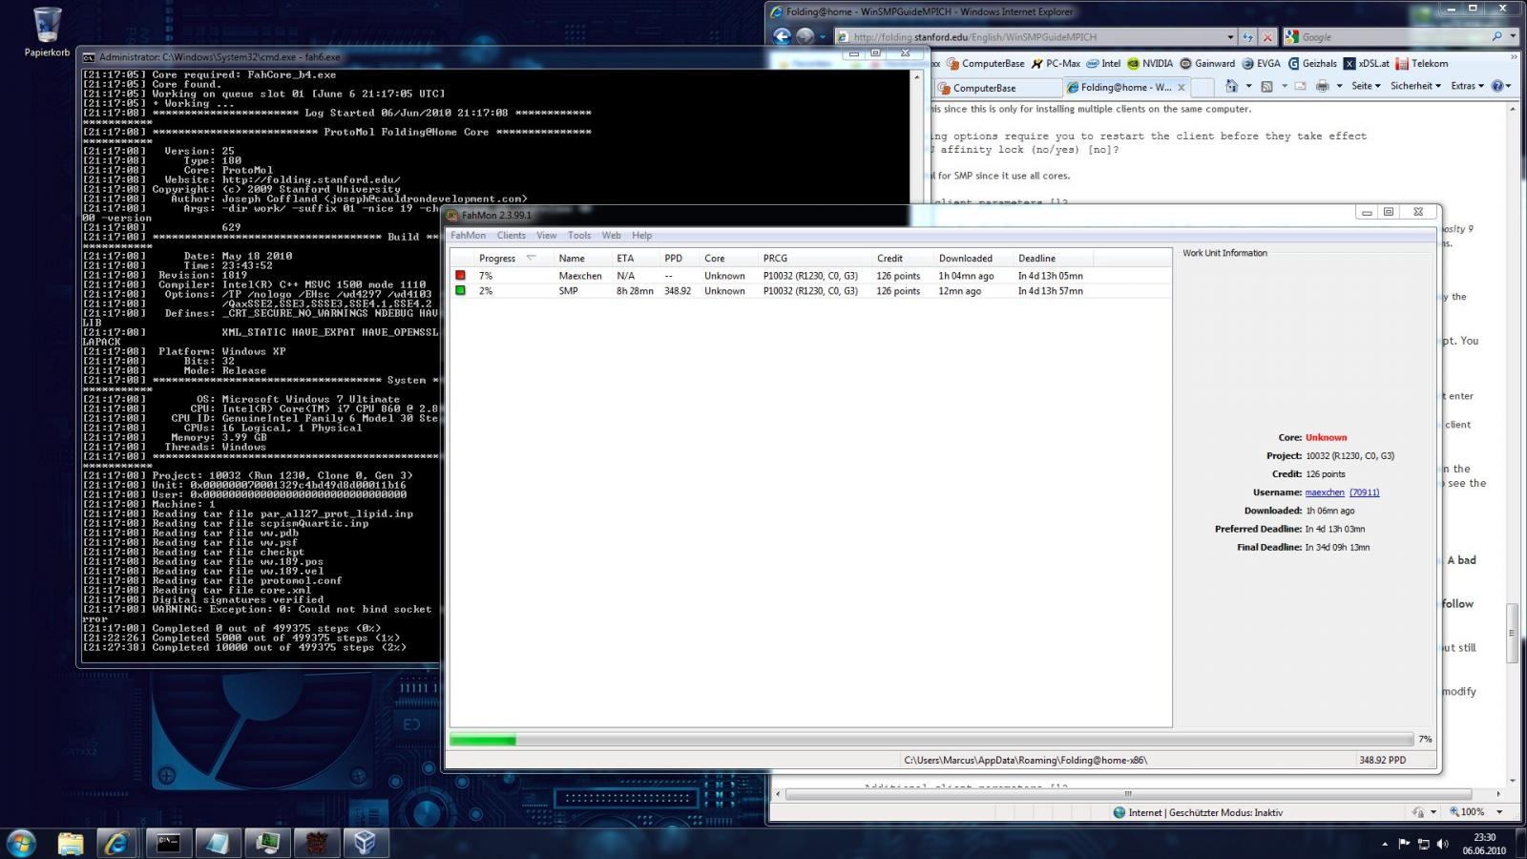This screenshot has width=1527, height=859.
Task: Click the Maechen client name
Action: click(580, 276)
